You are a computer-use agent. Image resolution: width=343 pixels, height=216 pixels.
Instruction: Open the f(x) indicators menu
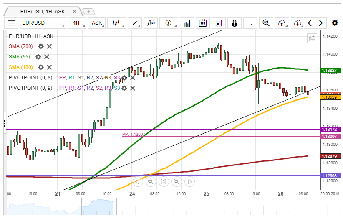(151, 23)
